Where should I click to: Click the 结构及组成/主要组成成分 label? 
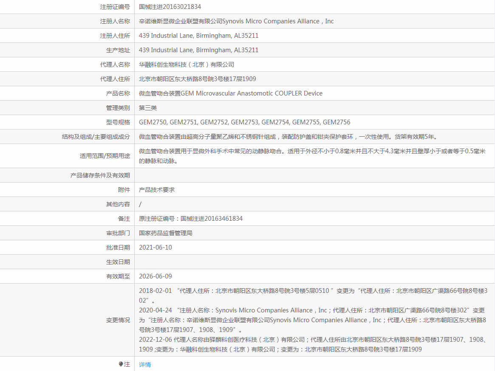point(96,137)
